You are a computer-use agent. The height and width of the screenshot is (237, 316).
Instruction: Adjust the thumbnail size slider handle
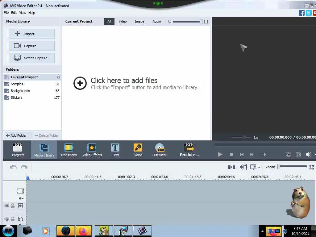(201, 22)
